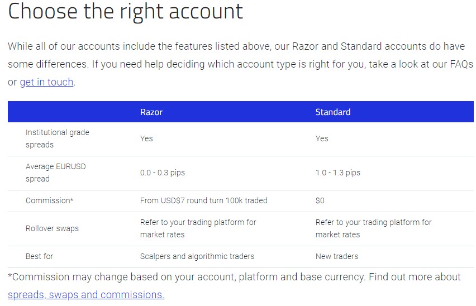Click the "Average EURUSD spread" row label
Image resolution: width=476 pixels, height=306 pixels.
pos(55,173)
